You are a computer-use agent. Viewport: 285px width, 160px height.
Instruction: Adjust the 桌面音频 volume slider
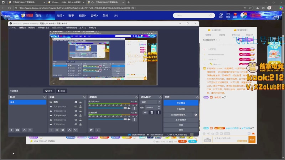[108, 119]
